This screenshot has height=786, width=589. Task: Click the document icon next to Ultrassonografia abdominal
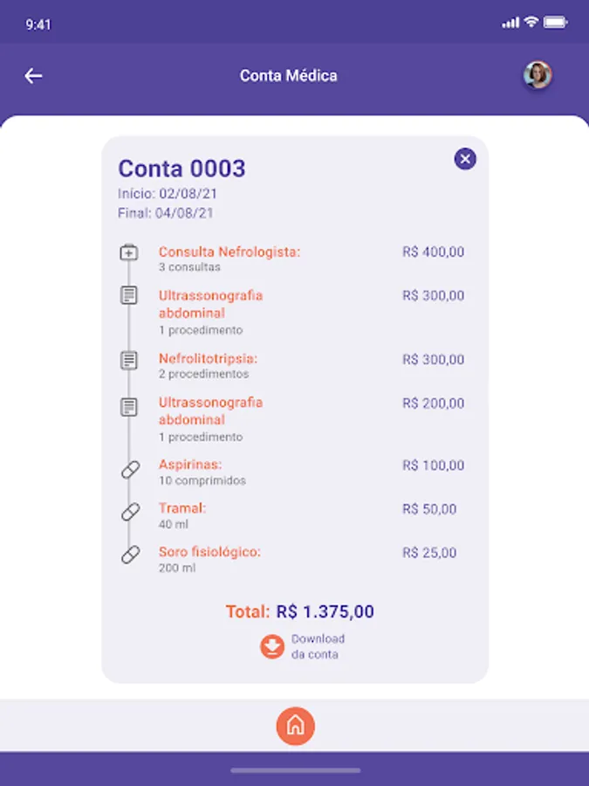click(129, 296)
